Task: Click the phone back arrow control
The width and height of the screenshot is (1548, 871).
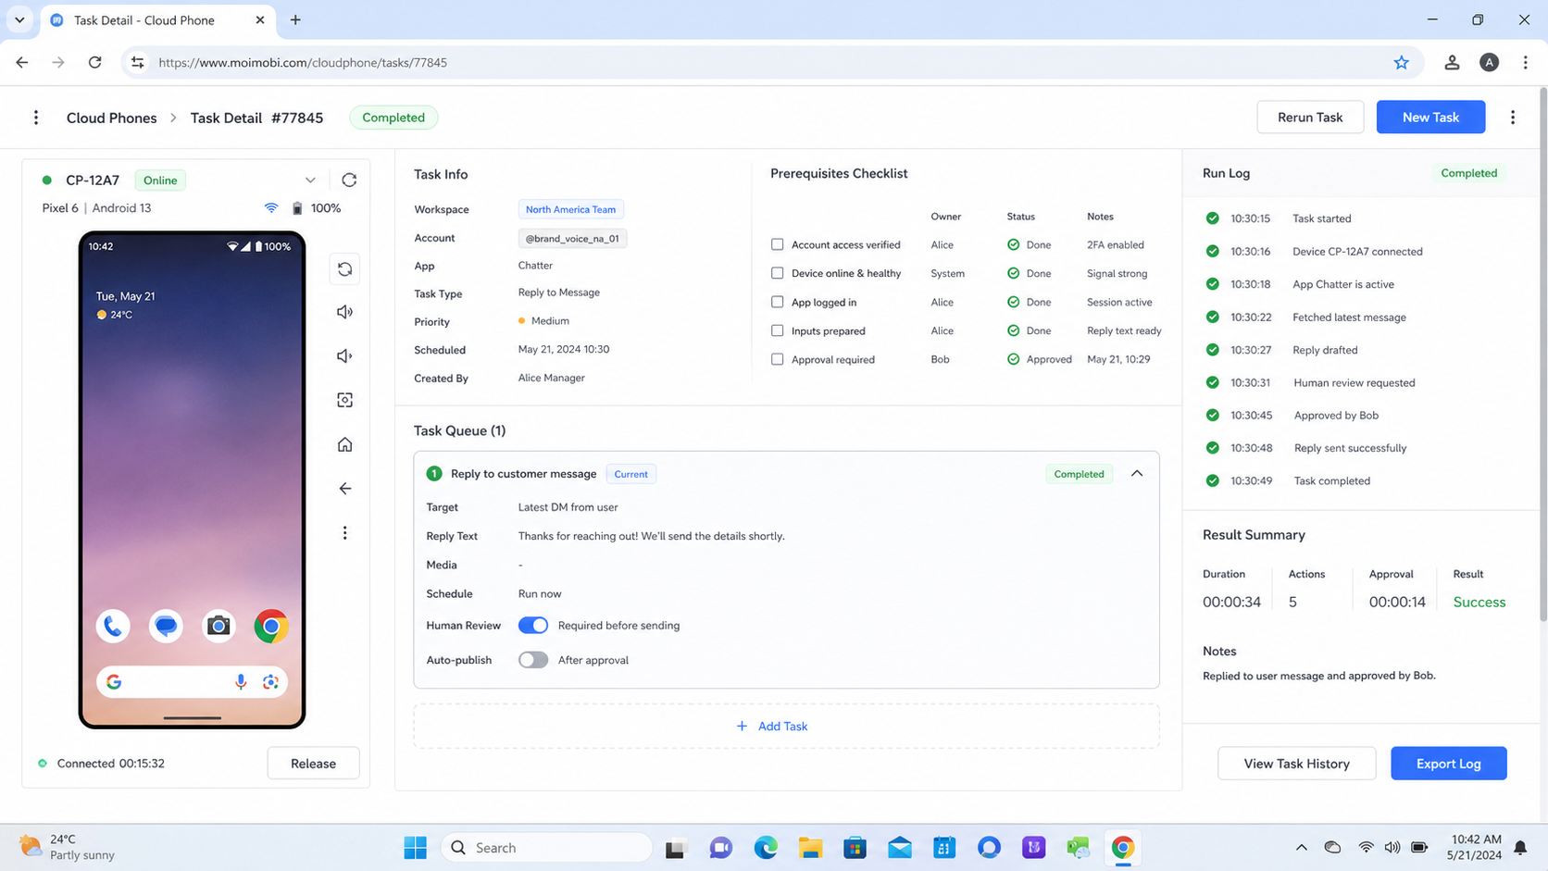Action: [x=344, y=489]
